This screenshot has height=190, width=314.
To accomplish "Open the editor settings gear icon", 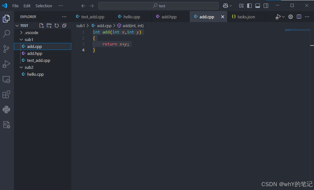I will 291,17.
